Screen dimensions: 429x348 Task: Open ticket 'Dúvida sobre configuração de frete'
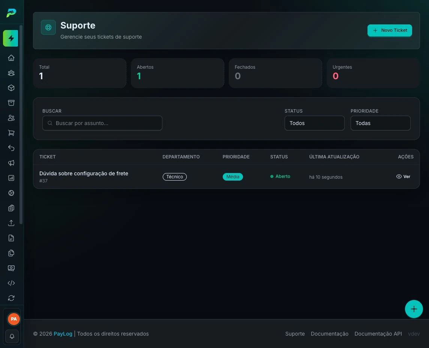click(84, 173)
